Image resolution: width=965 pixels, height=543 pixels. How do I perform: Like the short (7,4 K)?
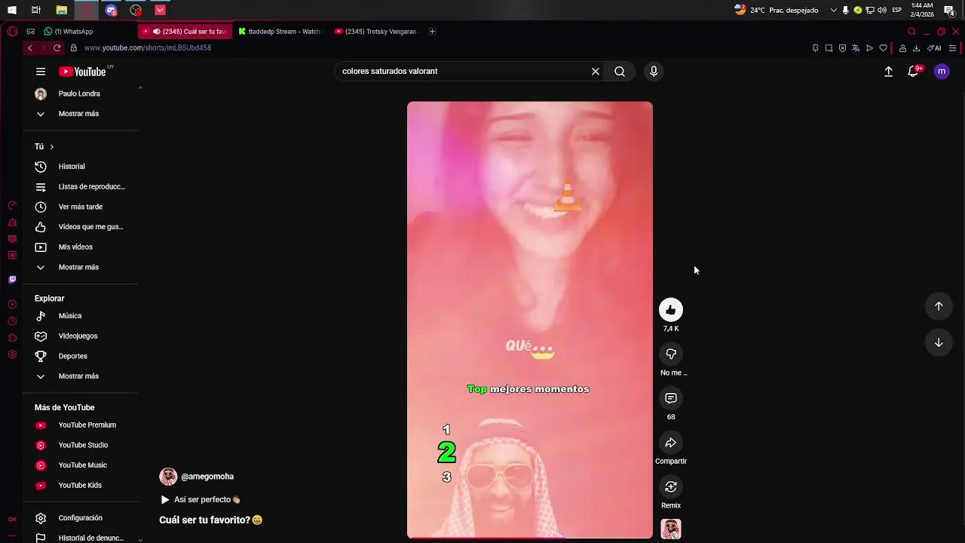[671, 310]
